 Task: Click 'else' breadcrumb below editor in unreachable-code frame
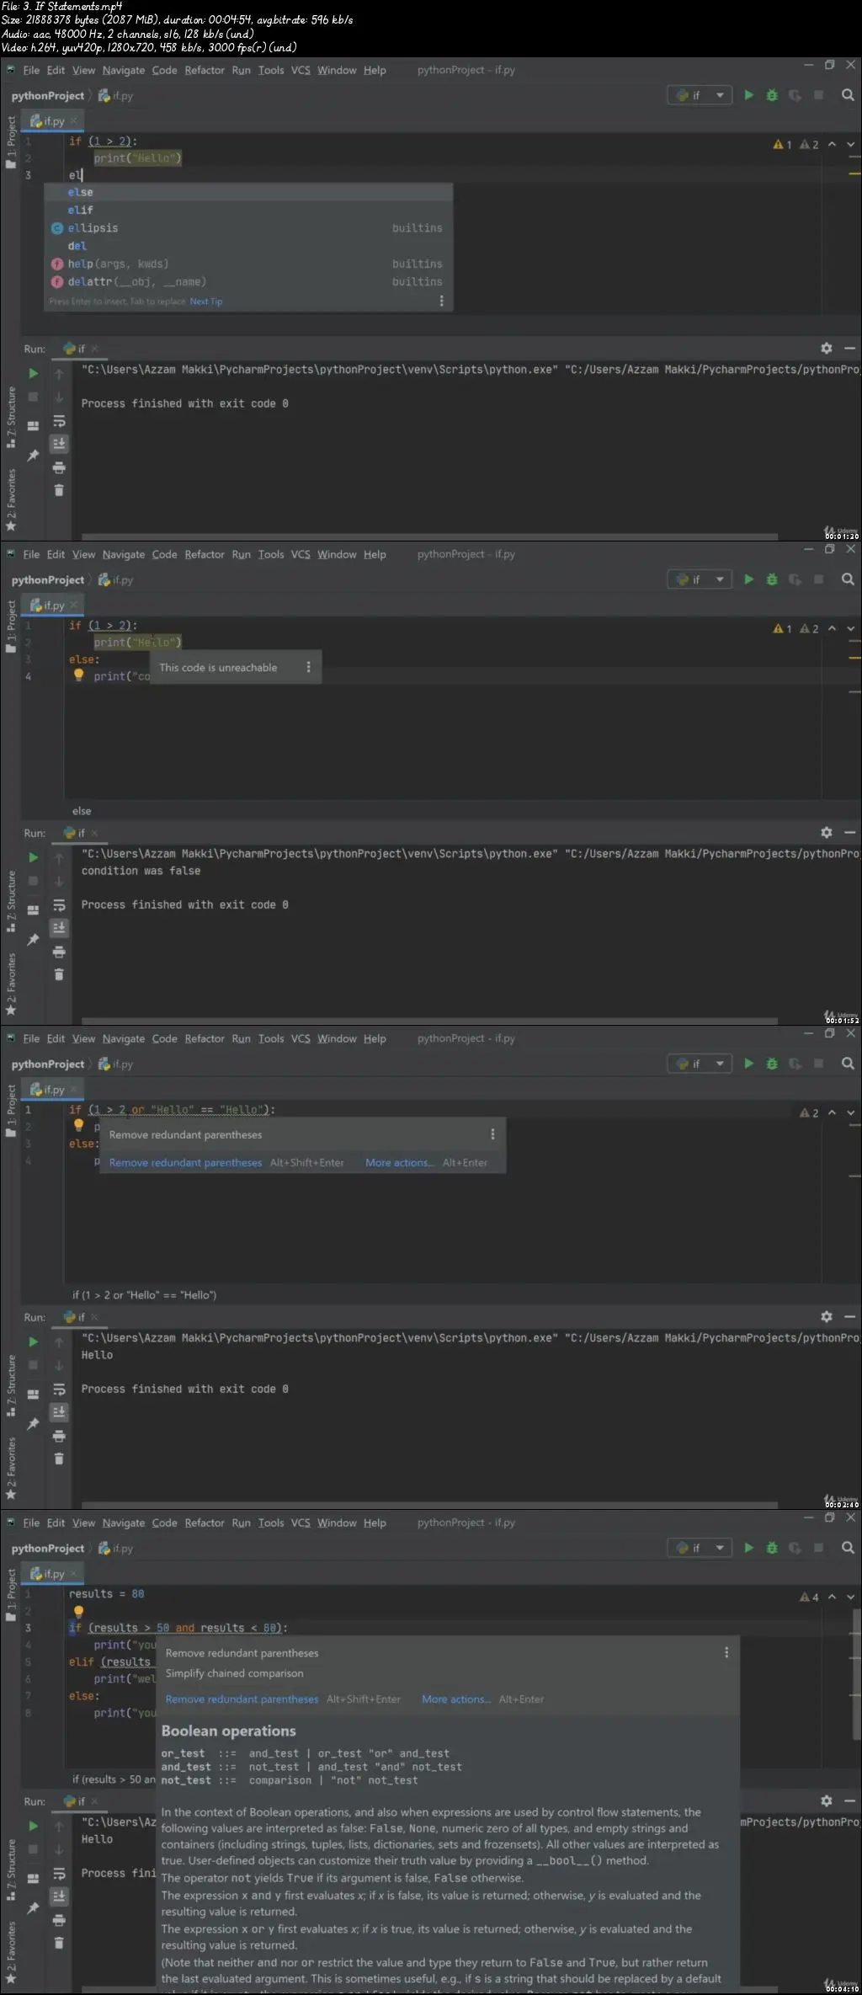point(82,811)
